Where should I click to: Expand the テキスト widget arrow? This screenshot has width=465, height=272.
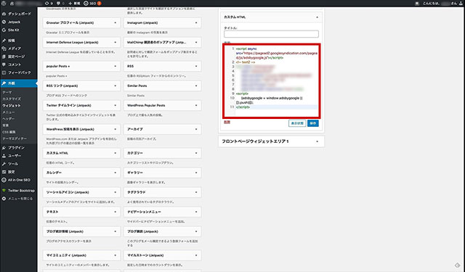coord(116,212)
